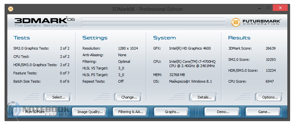Click the CPU Score value 6947
The image size is (294, 125).
270,81
